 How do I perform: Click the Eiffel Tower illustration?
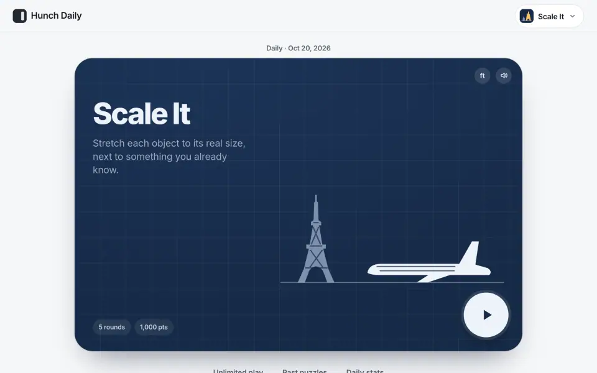[x=316, y=239]
